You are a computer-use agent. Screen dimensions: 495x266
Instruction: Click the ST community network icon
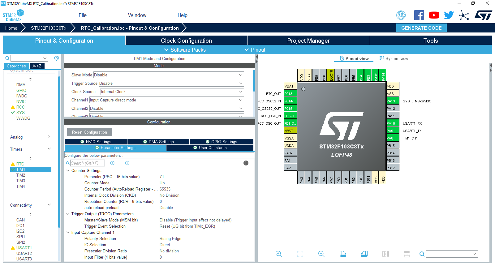(464, 15)
